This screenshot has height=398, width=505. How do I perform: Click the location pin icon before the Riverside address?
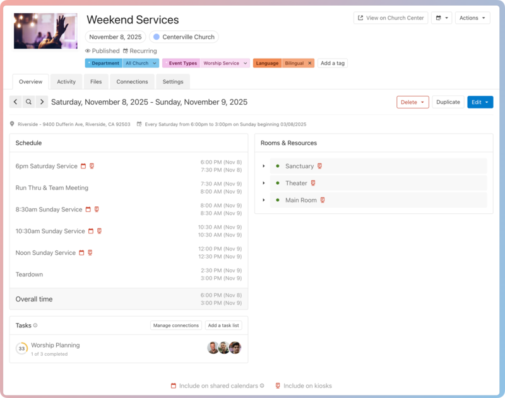point(13,124)
